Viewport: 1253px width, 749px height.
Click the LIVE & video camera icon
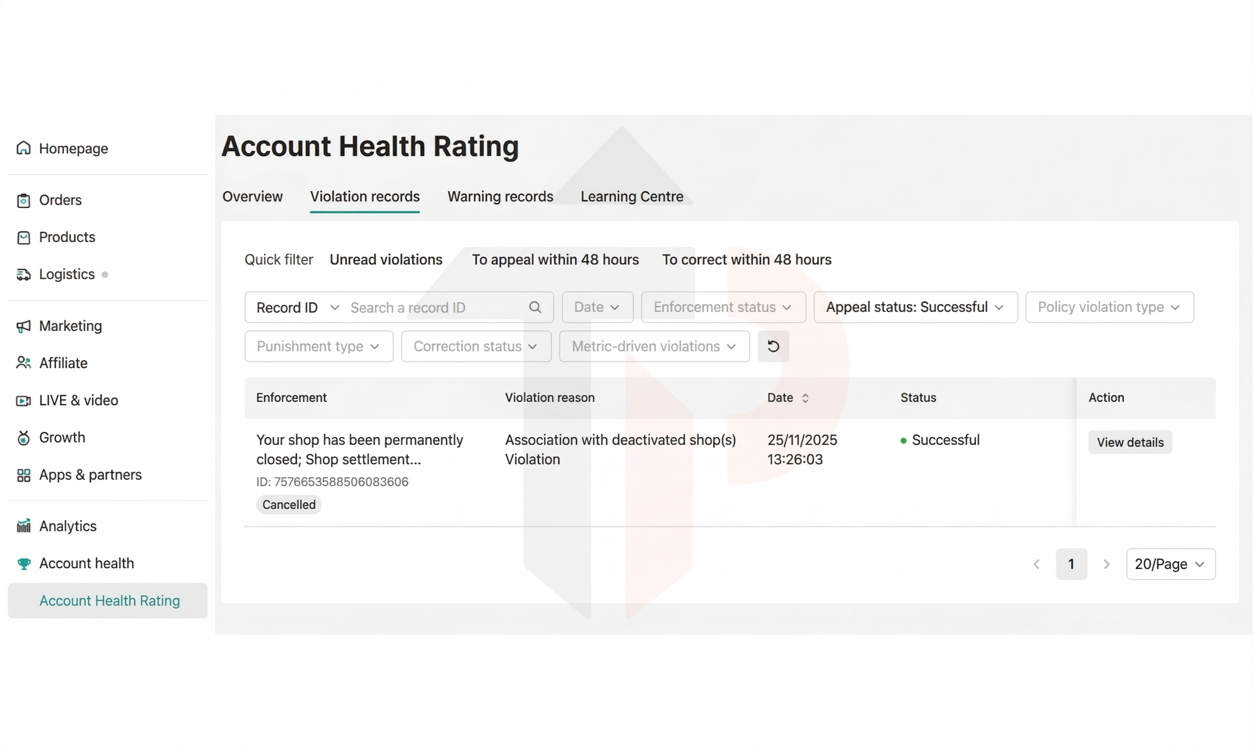23,401
